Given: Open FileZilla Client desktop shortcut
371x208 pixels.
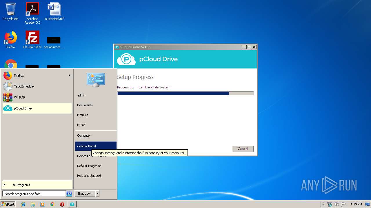Looking at the screenshot, I should (32, 40).
